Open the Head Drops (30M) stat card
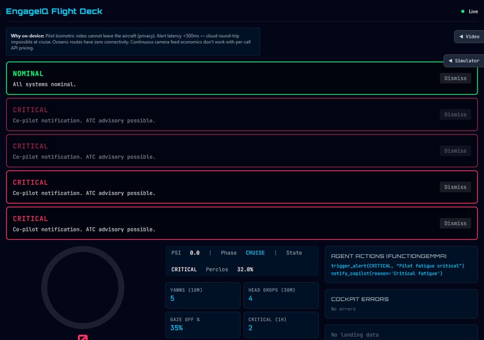This screenshot has height=340, width=484. click(x=281, y=295)
